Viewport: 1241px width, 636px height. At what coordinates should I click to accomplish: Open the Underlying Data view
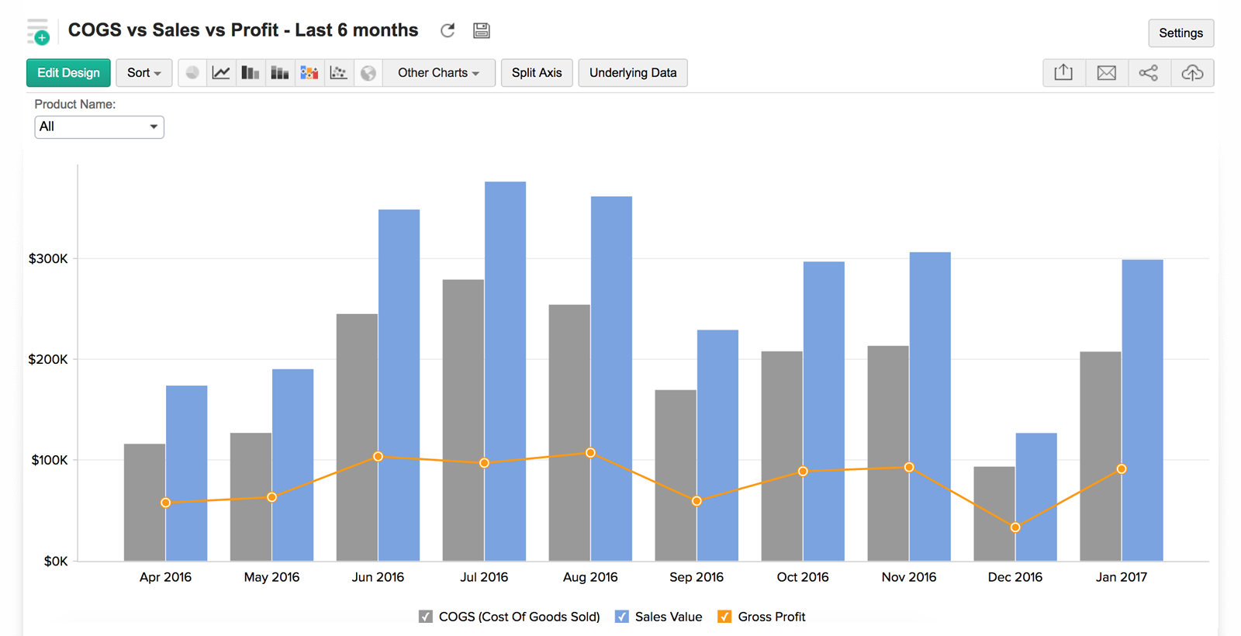[x=633, y=73]
